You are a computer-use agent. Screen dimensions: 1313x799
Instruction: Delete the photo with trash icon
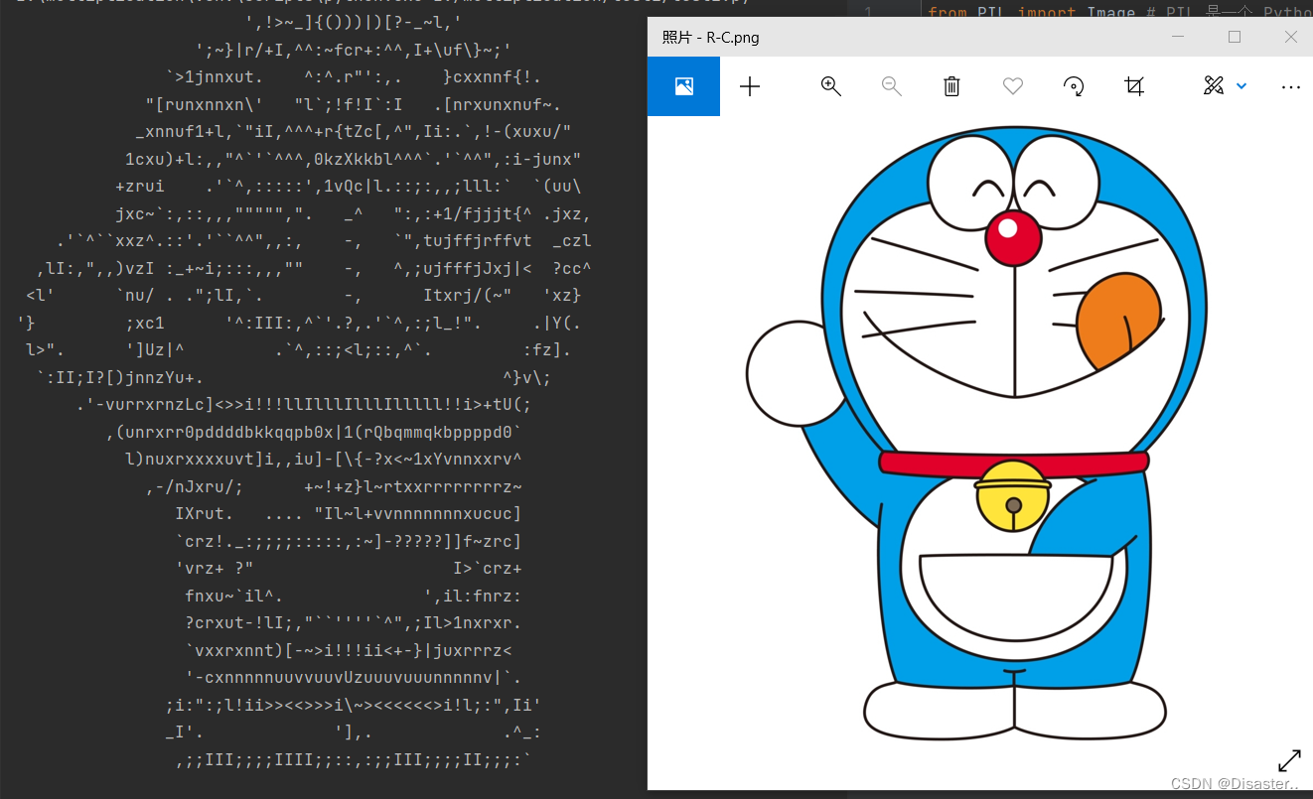(x=951, y=86)
